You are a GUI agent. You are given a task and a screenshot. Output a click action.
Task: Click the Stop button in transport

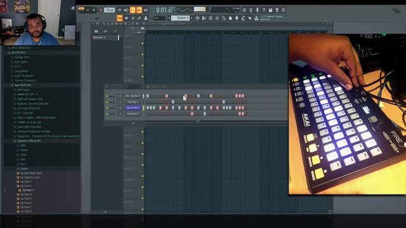[94, 10]
